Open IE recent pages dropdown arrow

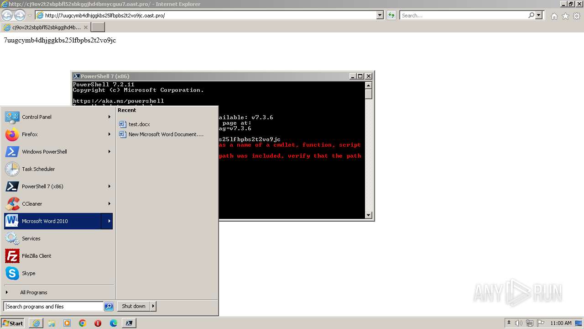[30, 16]
